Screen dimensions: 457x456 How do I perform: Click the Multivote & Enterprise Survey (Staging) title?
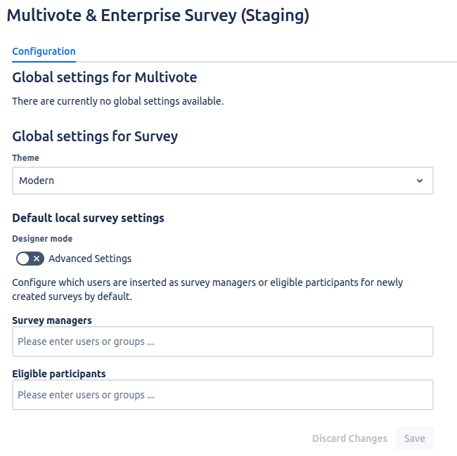coord(157,16)
